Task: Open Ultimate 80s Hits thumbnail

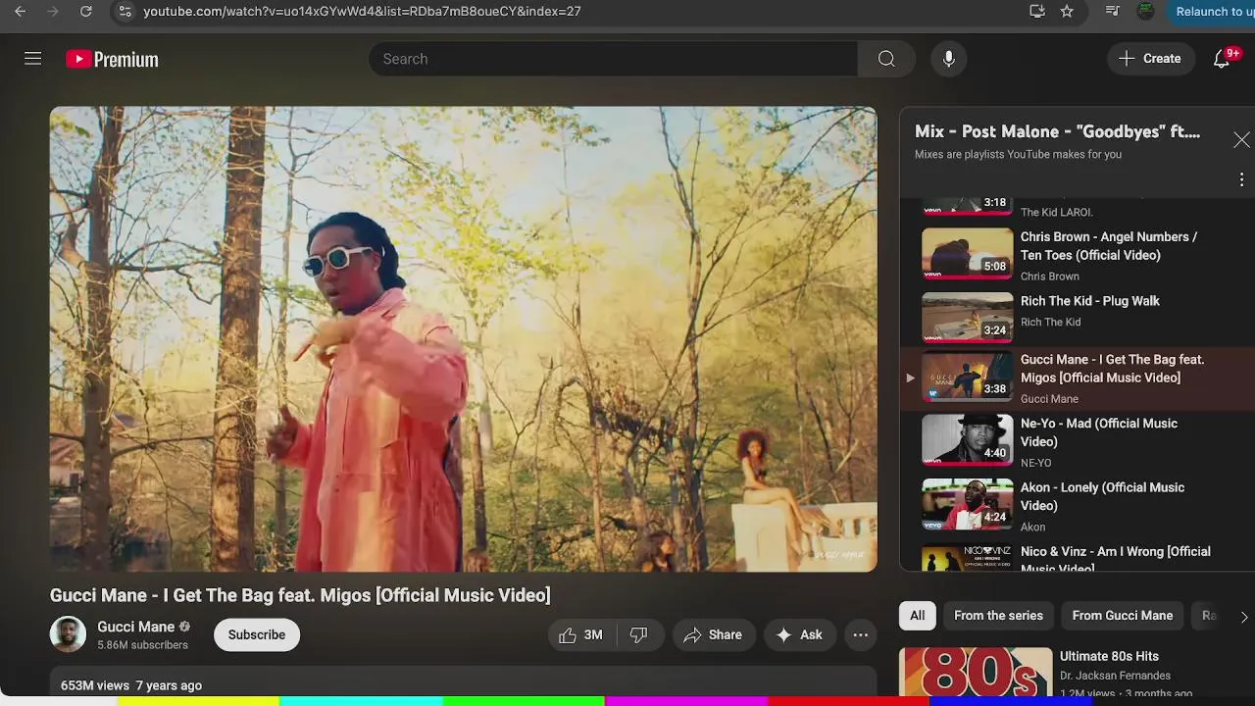Action: (976, 672)
